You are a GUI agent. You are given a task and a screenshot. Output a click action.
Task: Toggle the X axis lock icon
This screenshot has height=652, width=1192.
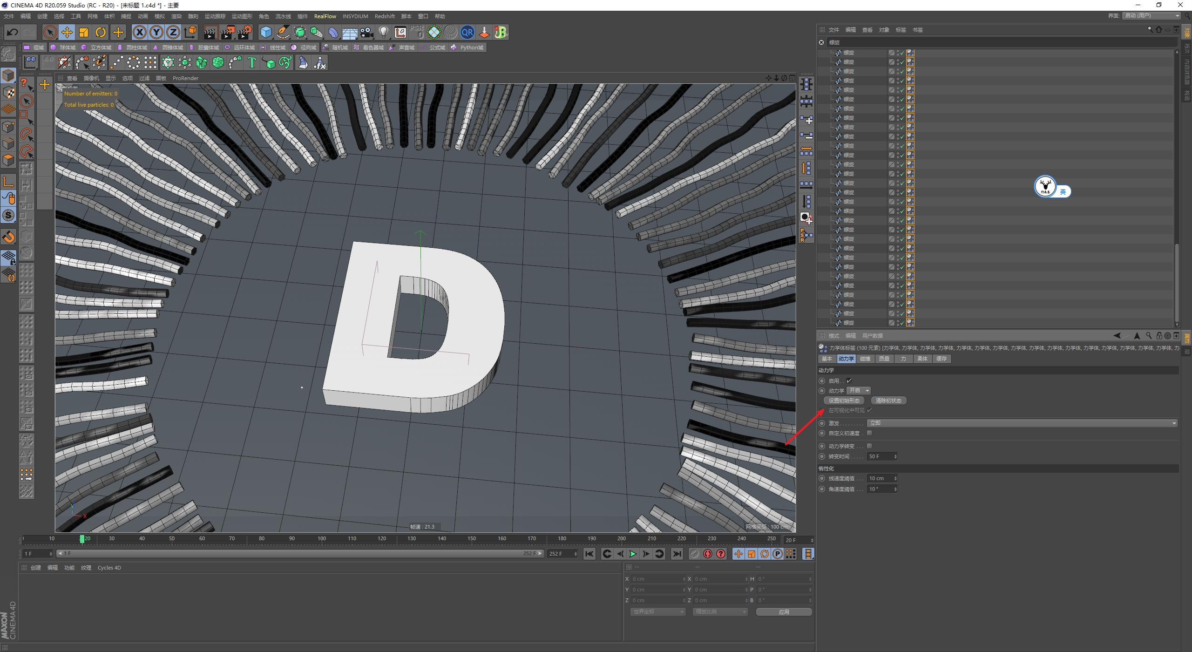coord(140,32)
